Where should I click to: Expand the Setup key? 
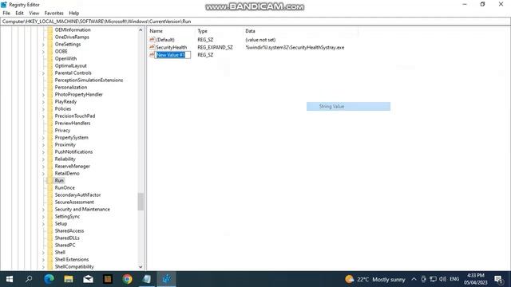43,223
